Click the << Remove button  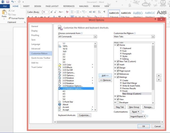coord(105,80)
